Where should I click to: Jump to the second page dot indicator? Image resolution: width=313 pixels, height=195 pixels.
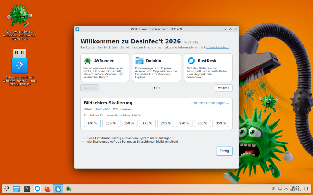coord(157,88)
